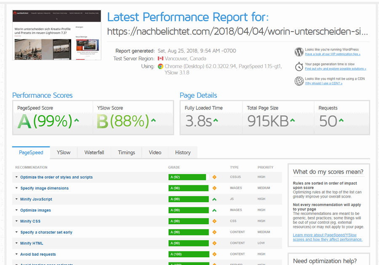
Task: Open the Waterfall tab
Action: coord(94,153)
